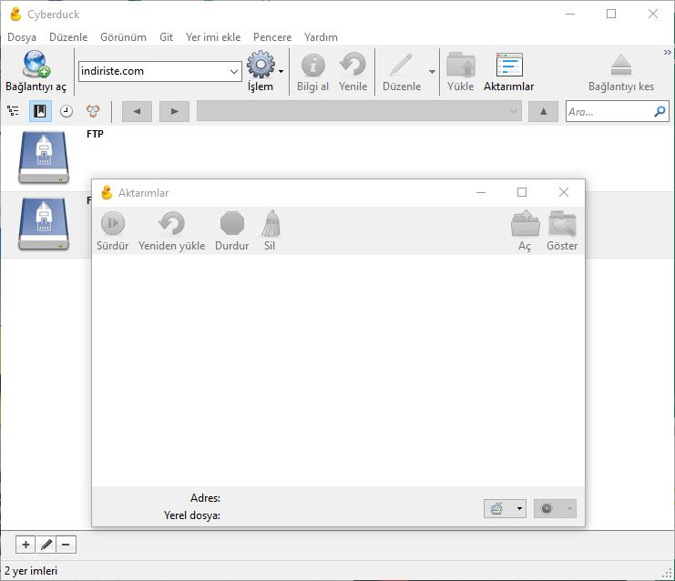The width and height of the screenshot is (675, 581).
Task: Select the second bookmark drive icon
Action: 44,224
